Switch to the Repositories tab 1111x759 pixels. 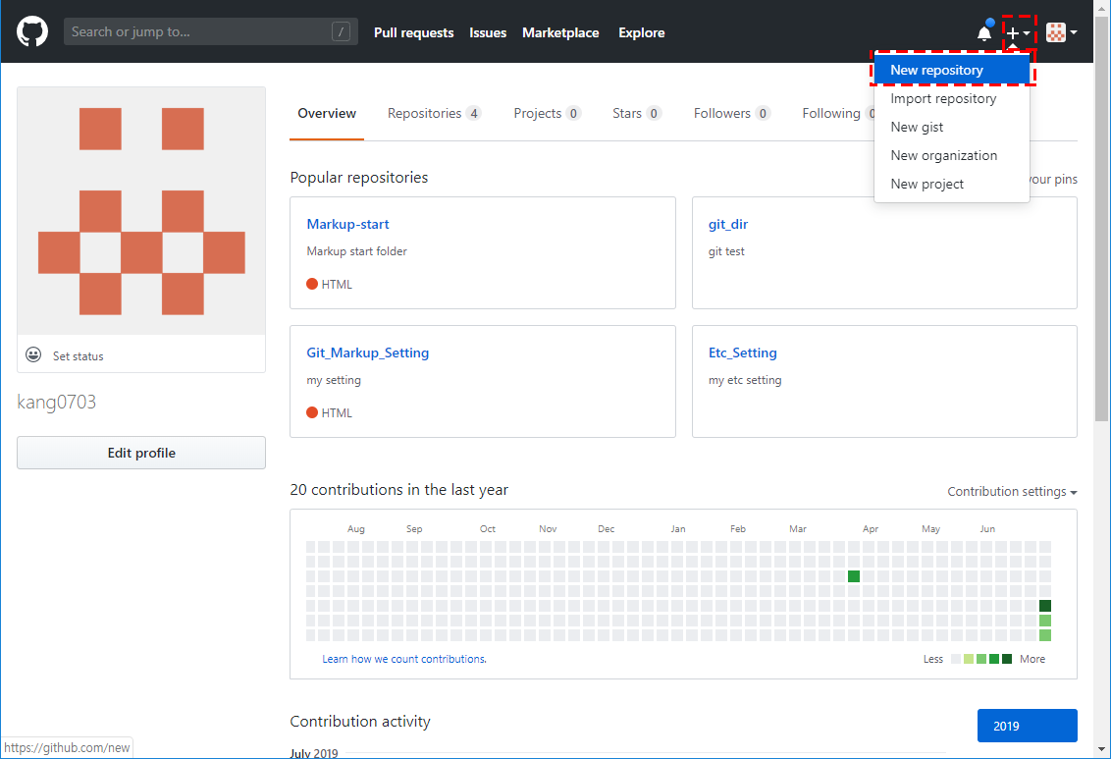click(434, 113)
